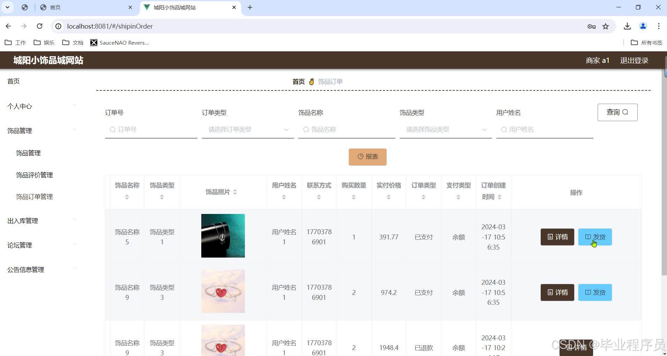Viewport: 667px width, 356px height.
Task: Open the 文档 bookmarks folder
Action: [73, 43]
